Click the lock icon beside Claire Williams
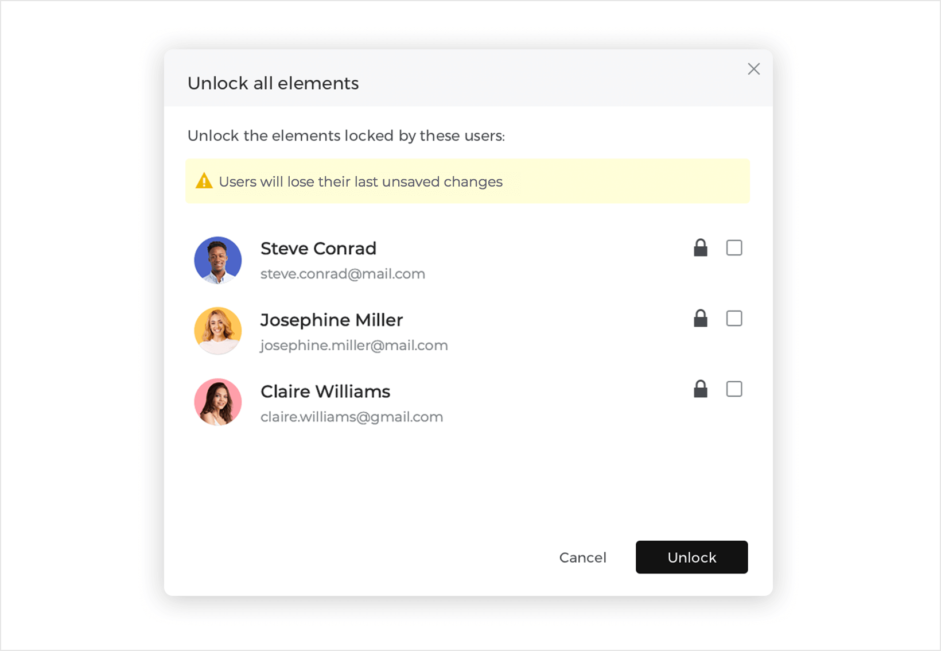Screen dimensions: 941x651 [x=701, y=389]
